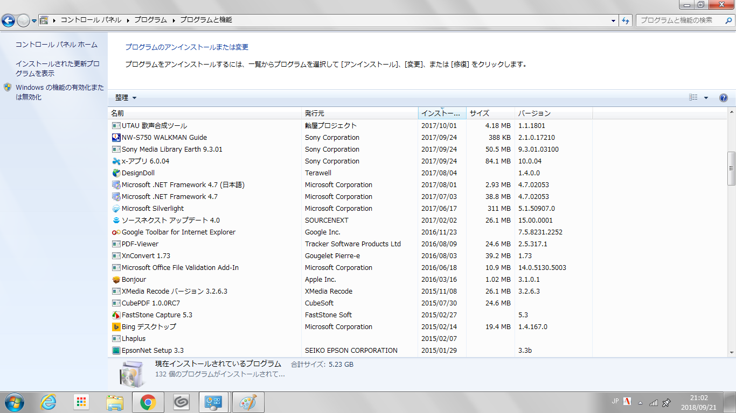Change the list view using the view icon
Viewport: 736px width, 413px height.
point(693,98)
